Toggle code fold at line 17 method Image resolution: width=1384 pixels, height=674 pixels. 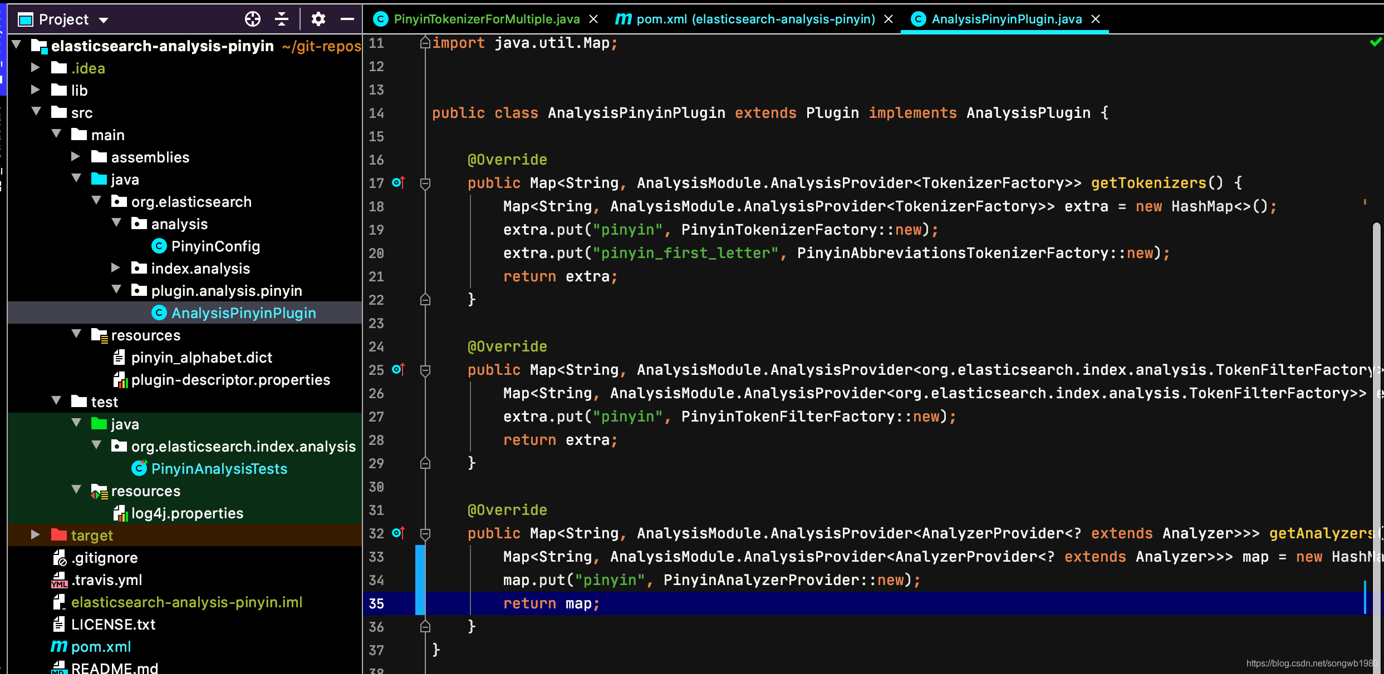pos(425,184)
